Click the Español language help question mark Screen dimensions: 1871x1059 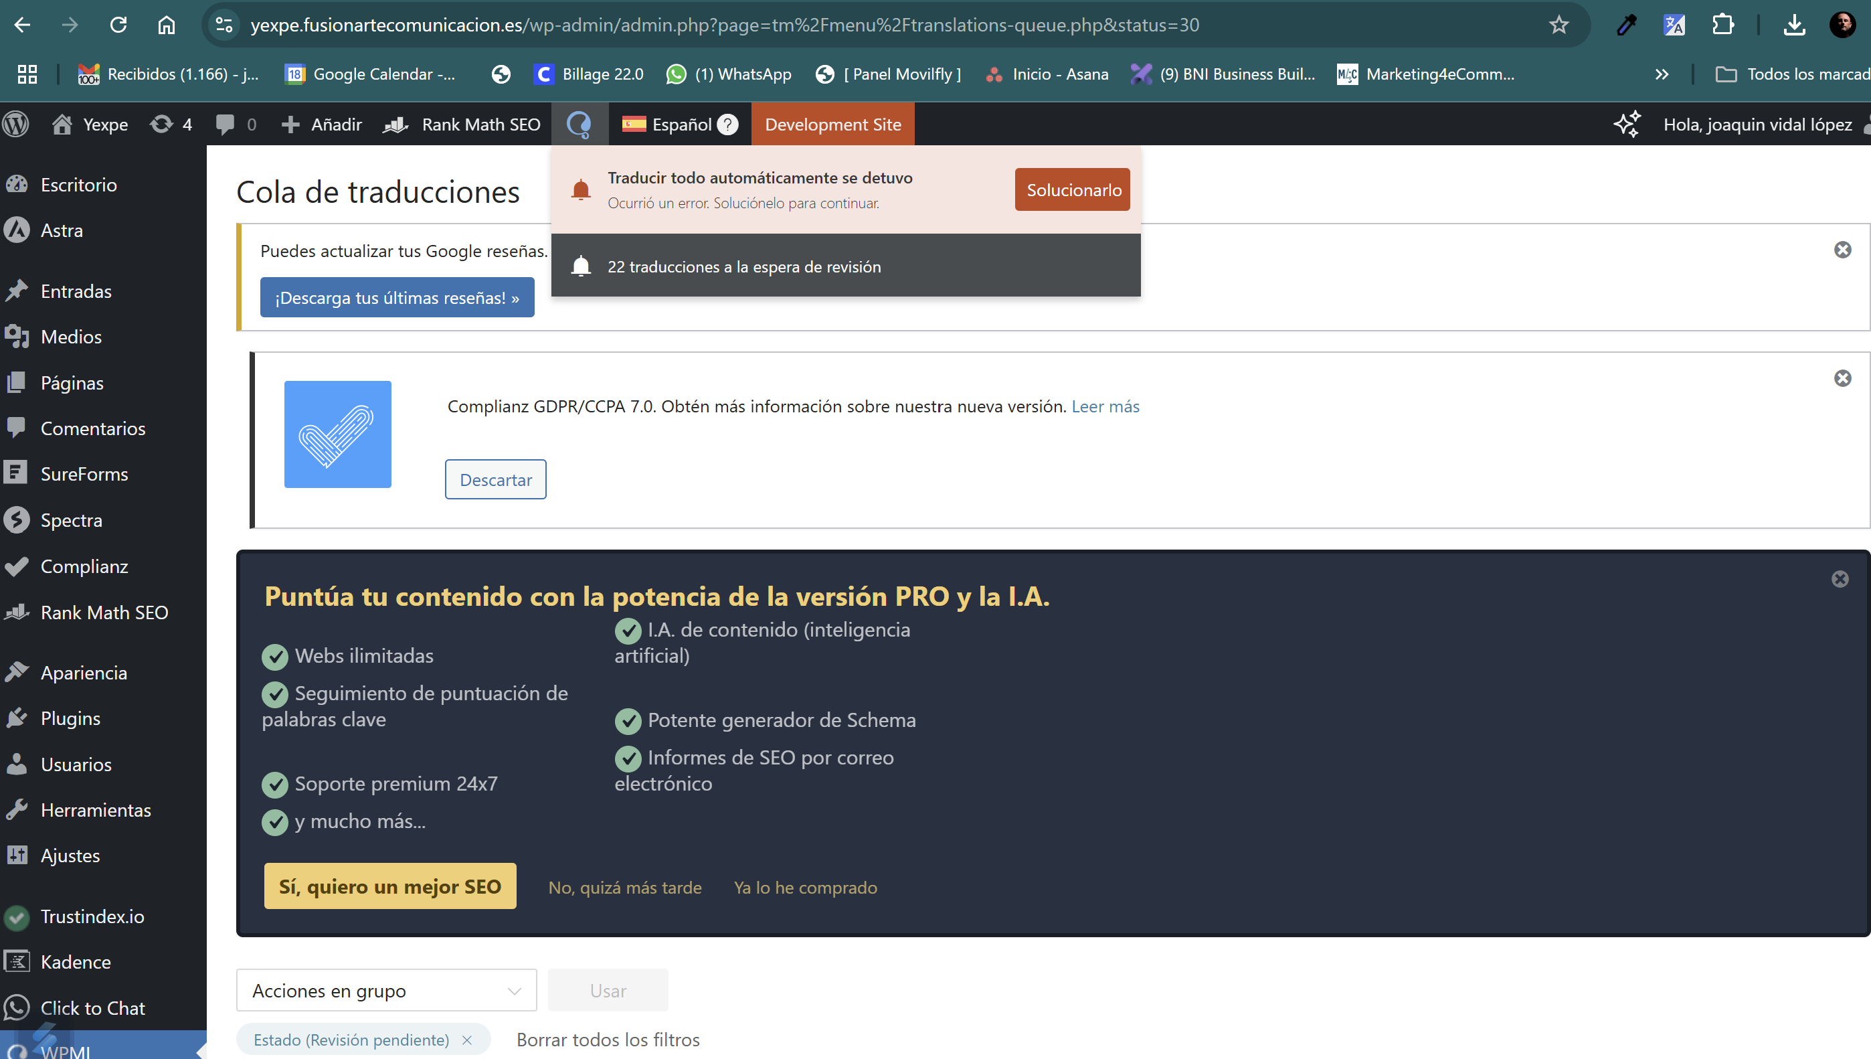tap(727, 125)
